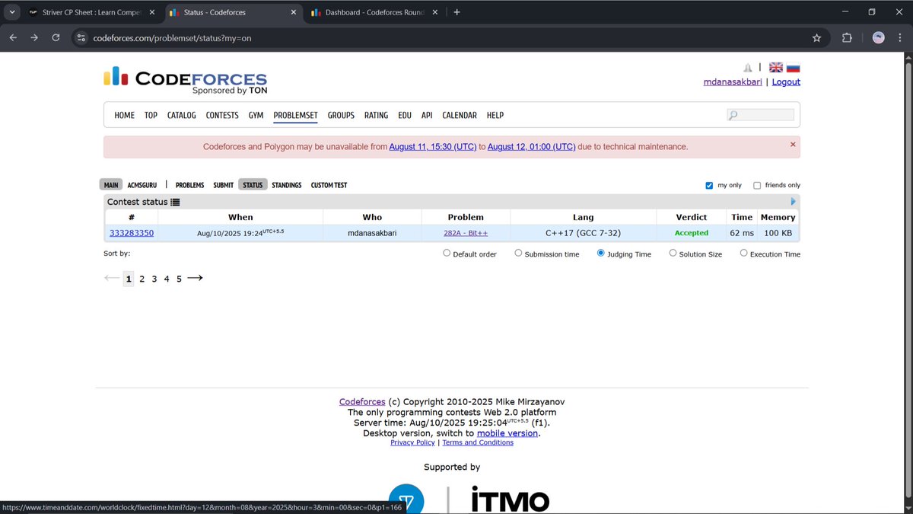
Task: Select the MAIN sub-tab
Action: [x=111, y=185]
